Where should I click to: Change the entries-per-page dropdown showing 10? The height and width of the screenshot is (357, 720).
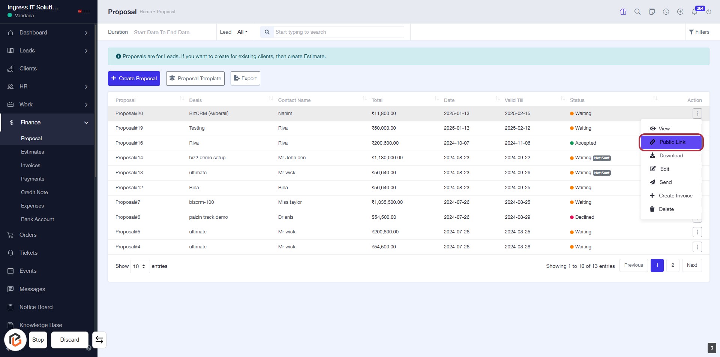pyautogui.click(x=139, y=266)
